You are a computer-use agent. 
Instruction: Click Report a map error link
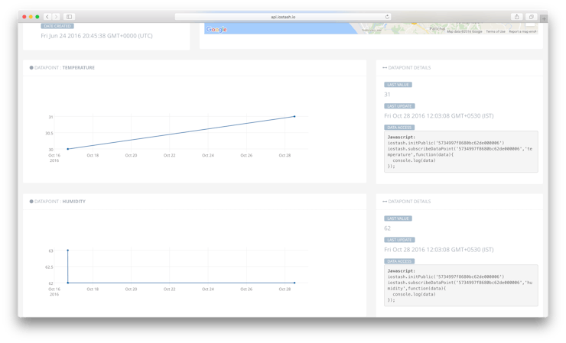pyautogui.click(x=522, y=31)
